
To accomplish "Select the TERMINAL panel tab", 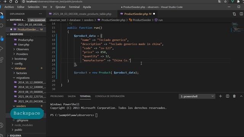I will 85,96.
